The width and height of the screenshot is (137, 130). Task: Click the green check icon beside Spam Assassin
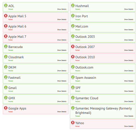73,77
